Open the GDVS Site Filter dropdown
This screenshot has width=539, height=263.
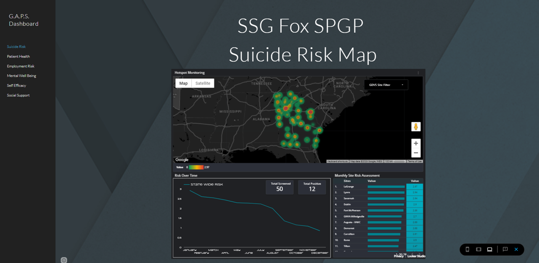click(x=386, y=85)
